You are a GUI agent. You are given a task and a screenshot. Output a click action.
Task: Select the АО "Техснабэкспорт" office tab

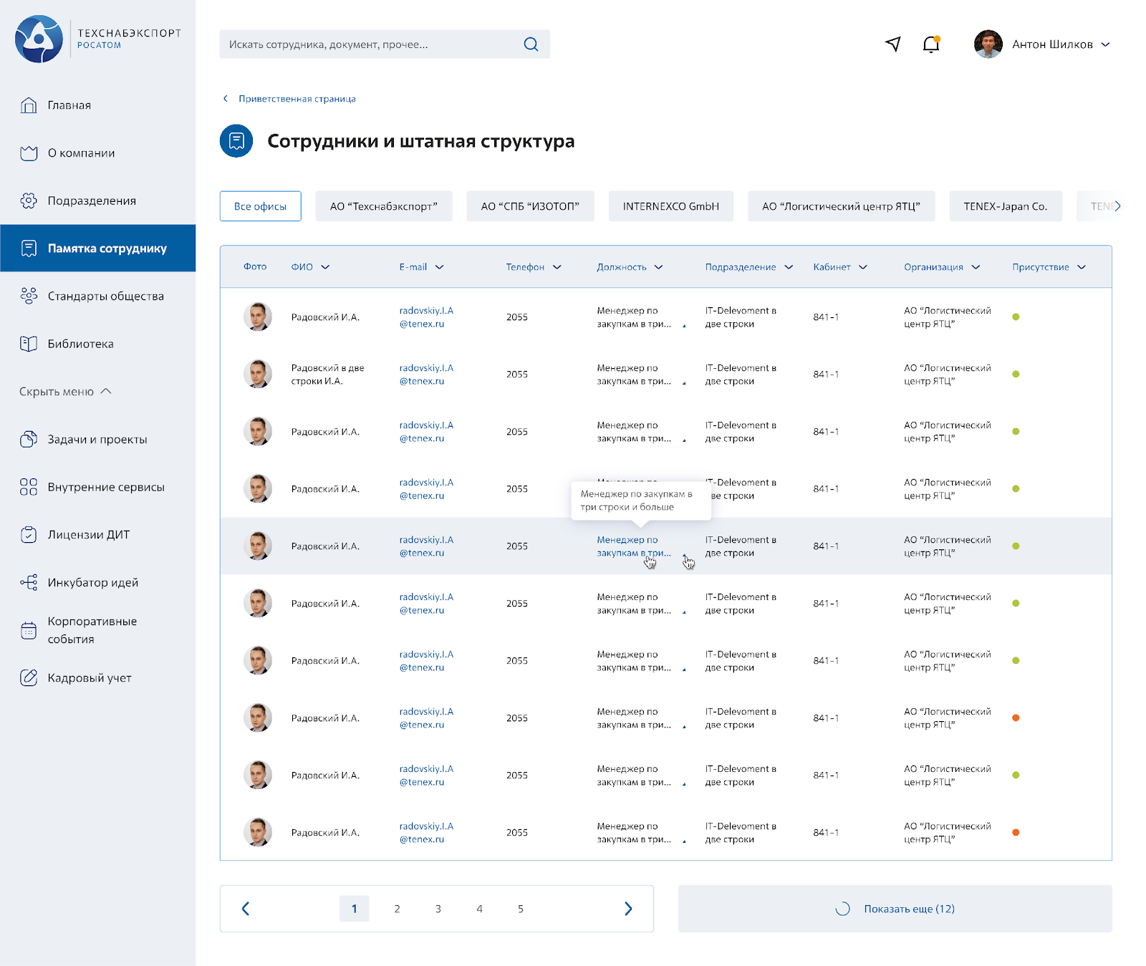coord(383,206)
